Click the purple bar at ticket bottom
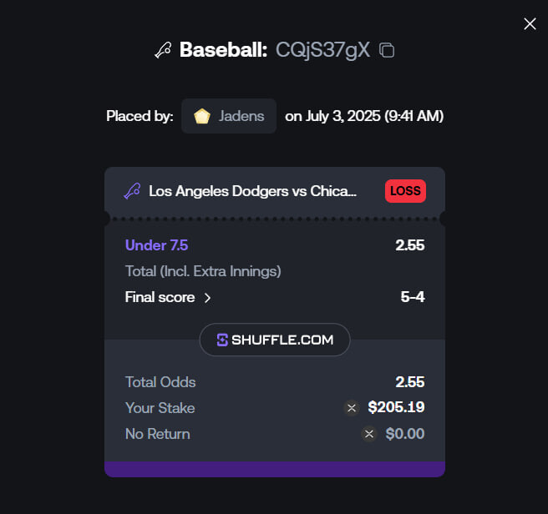This screenshot has width=548, height=514. tap(275, 469)
